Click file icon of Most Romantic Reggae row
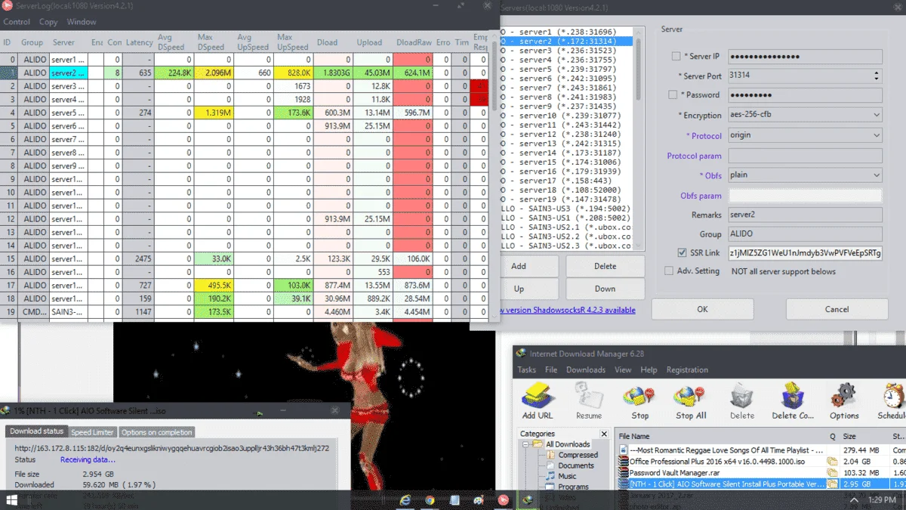Viewport: 906px width, 510px height. pos(623,450)
